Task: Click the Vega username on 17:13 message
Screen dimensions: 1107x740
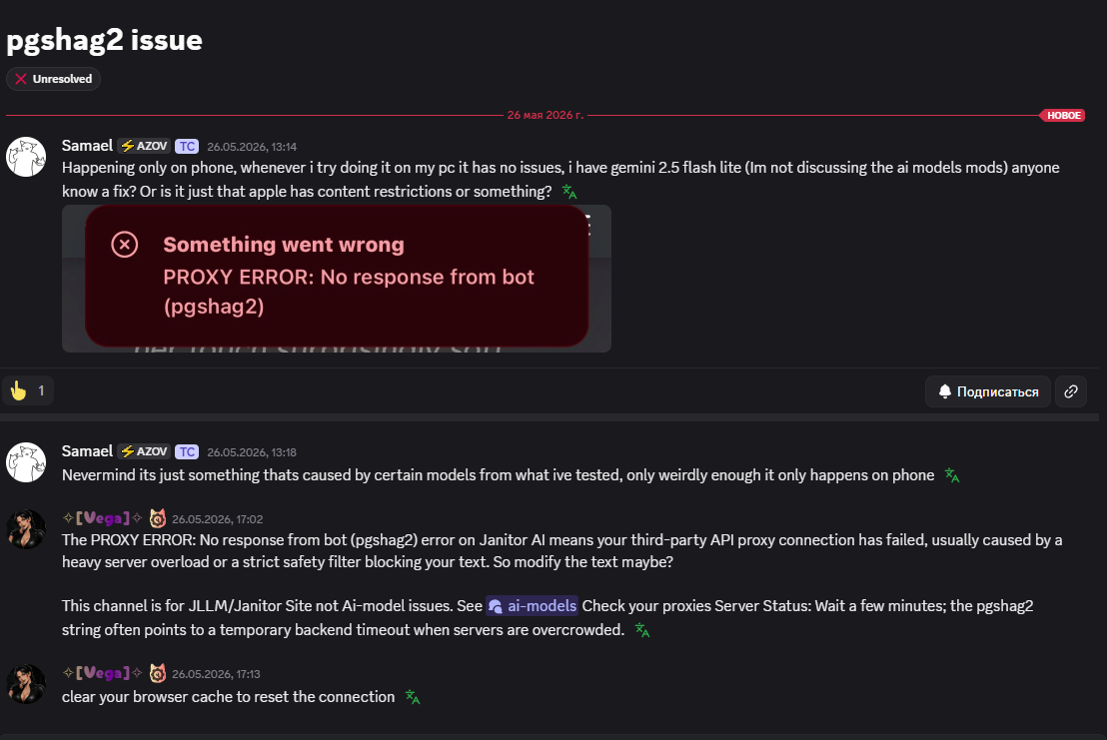Action: [x=102, y=673]
